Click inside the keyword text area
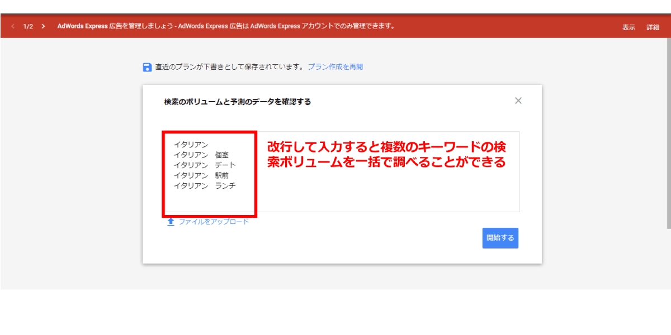The height and width of the screenshot is (335, 671). tap(342, 172)
